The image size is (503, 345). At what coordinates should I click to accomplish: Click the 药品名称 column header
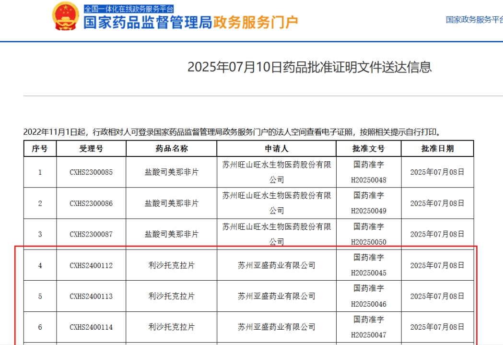click(x=170, y=148)
